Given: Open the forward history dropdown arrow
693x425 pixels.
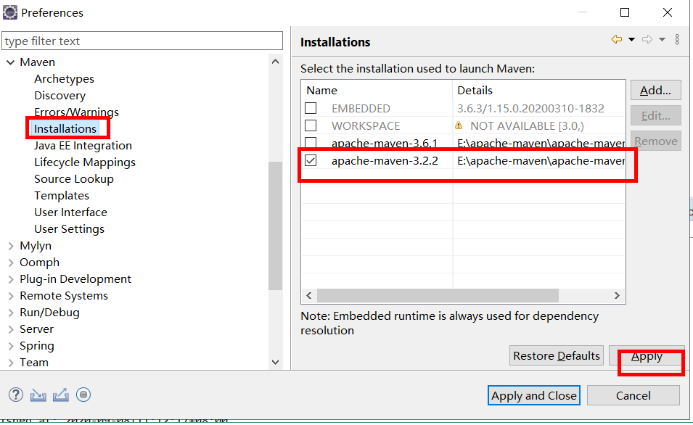Looking at the screenshot, I should point(662,40).
